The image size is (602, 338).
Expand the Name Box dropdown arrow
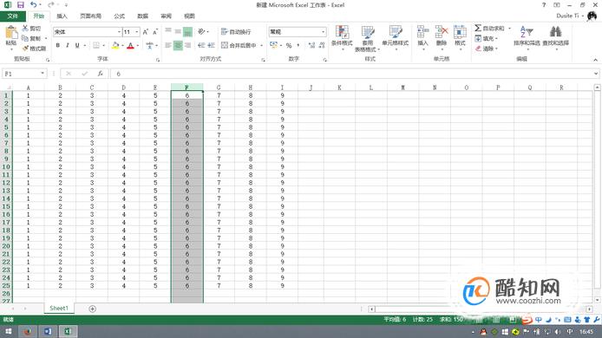[x=43, y=74]
